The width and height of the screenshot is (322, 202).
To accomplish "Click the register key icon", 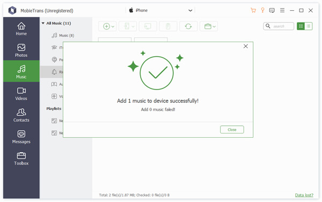I will point(262,10).
